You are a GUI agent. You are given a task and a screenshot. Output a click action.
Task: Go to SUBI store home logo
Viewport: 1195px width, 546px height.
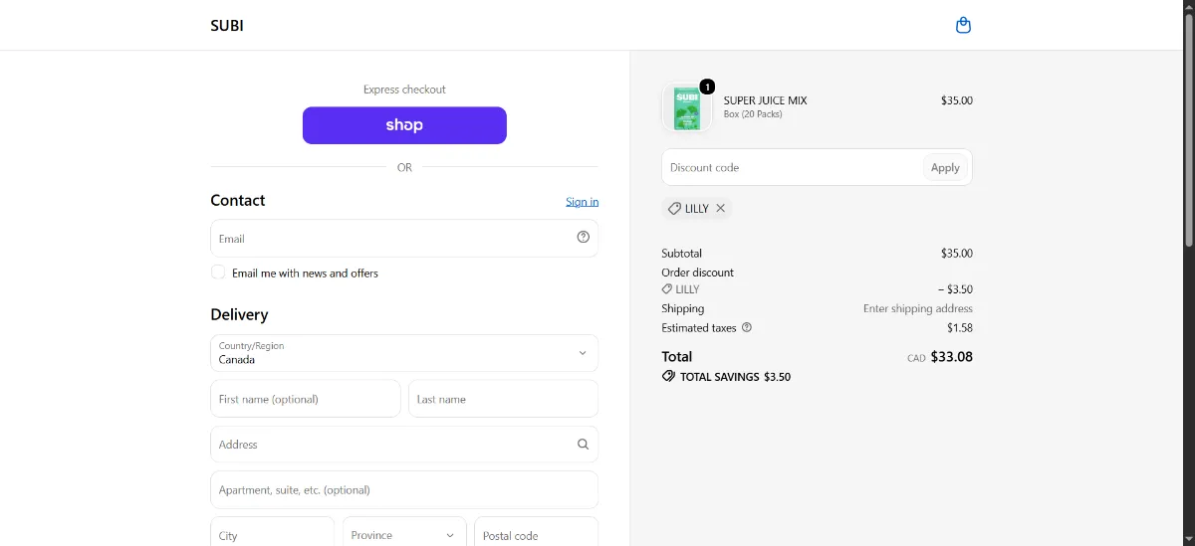tap(227, 26)
